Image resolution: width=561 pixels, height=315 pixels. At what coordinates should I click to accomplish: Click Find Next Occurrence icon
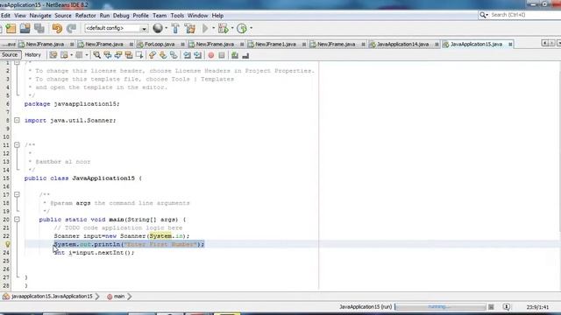(118, 55)
